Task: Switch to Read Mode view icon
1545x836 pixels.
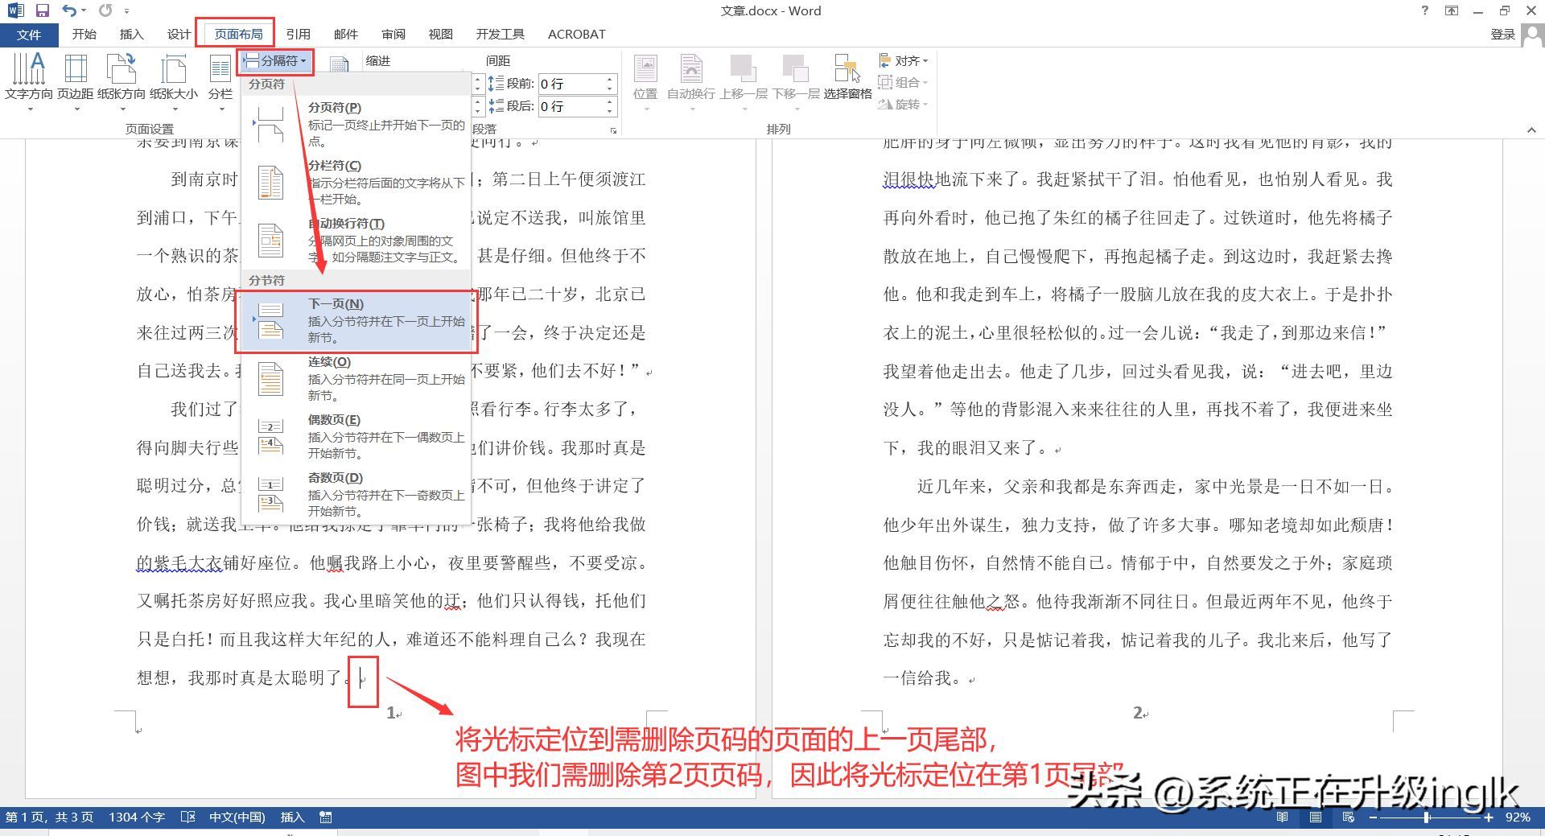Action: (x=1283, y=817)
